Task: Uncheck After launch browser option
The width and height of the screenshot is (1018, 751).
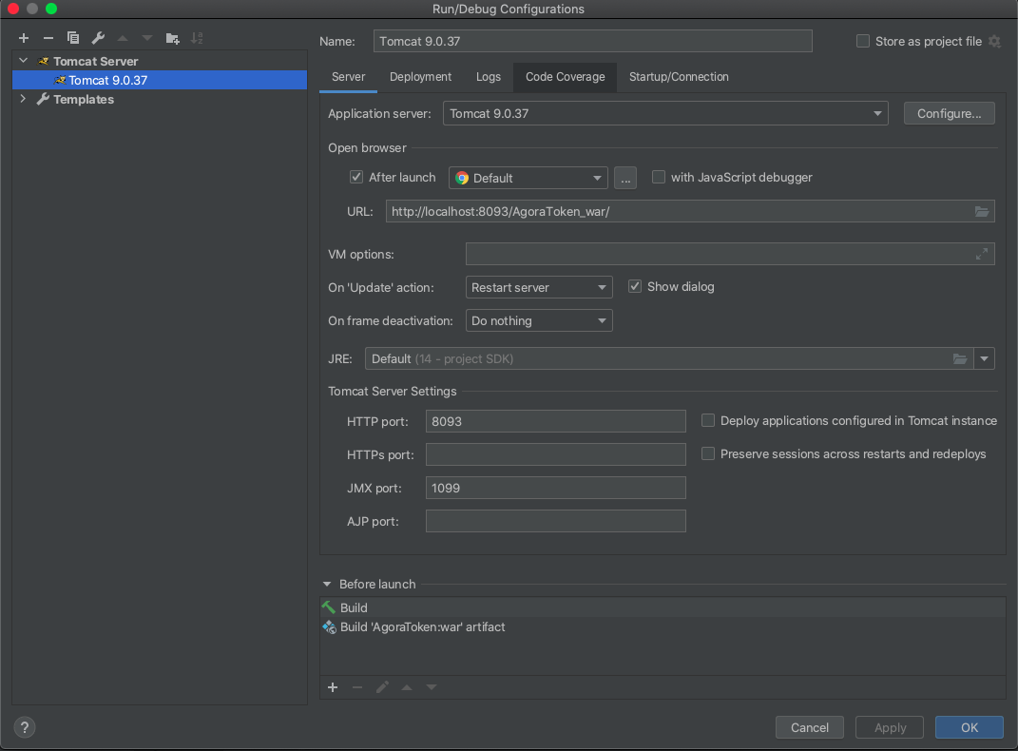Action: pos(356,177)
